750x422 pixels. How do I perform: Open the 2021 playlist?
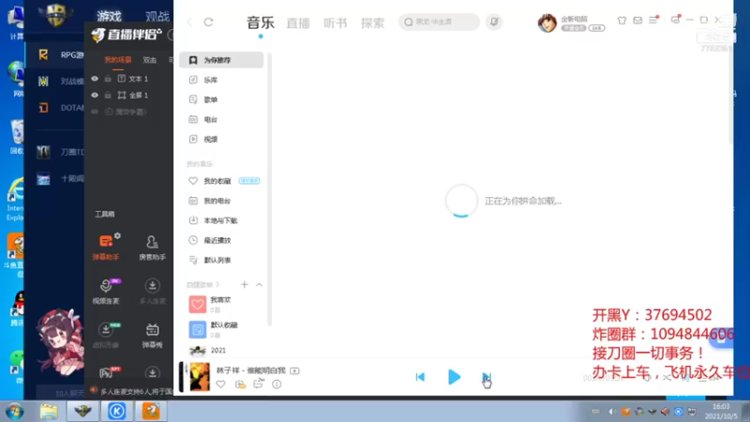click(207, 351)
